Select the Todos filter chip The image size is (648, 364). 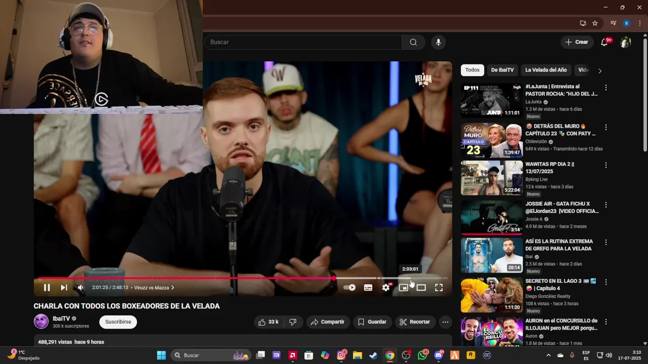(x=472, y=70)
